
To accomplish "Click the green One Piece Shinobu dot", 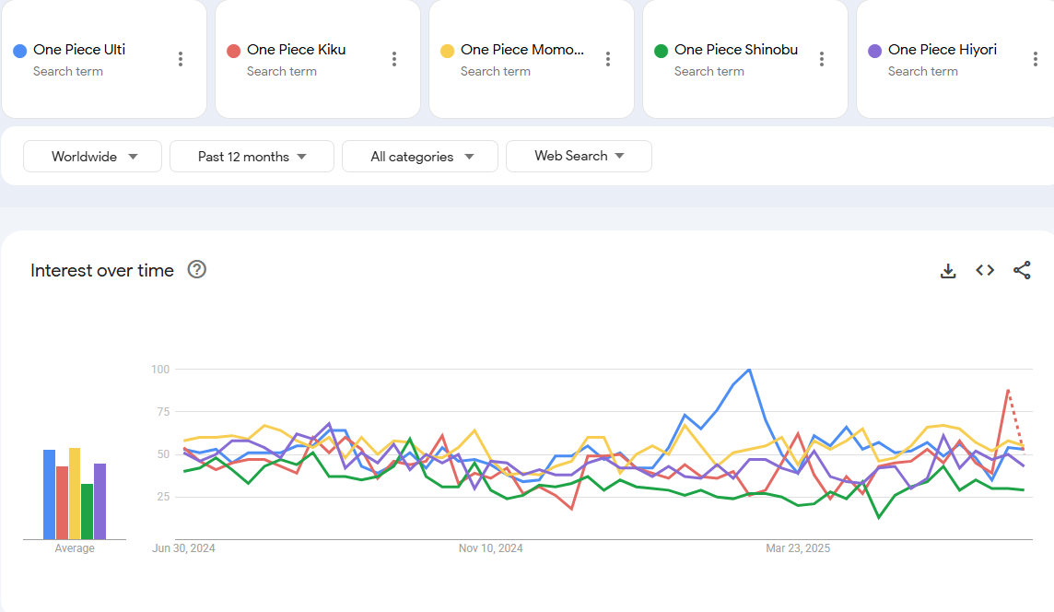I will 662,51.
